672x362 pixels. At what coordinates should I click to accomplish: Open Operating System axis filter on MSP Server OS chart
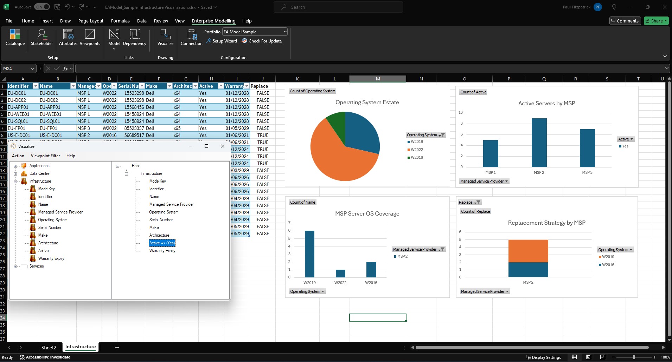coord(307,291)
